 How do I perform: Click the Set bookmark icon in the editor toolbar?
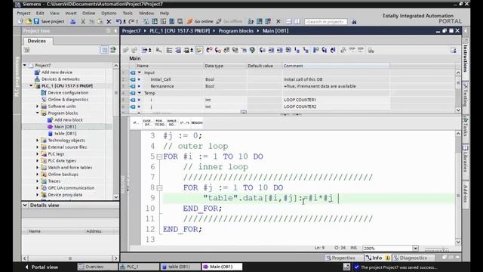coord(315,50)
